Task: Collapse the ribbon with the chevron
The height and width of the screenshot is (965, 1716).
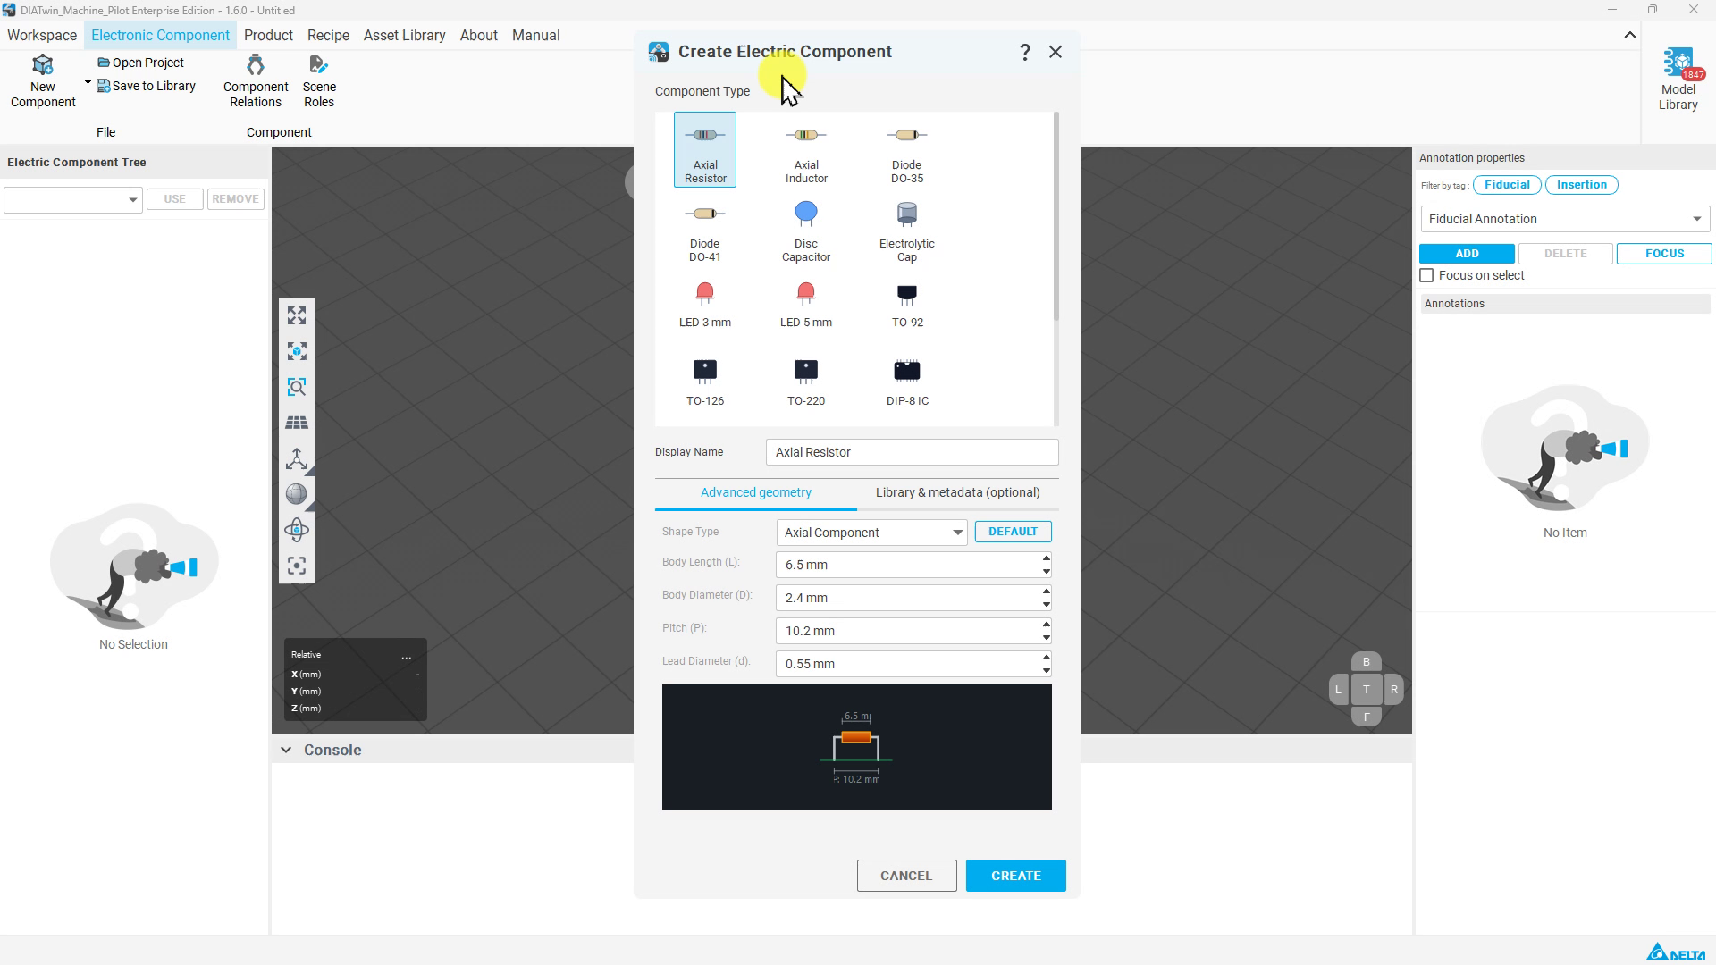Action: point(1630,36)
